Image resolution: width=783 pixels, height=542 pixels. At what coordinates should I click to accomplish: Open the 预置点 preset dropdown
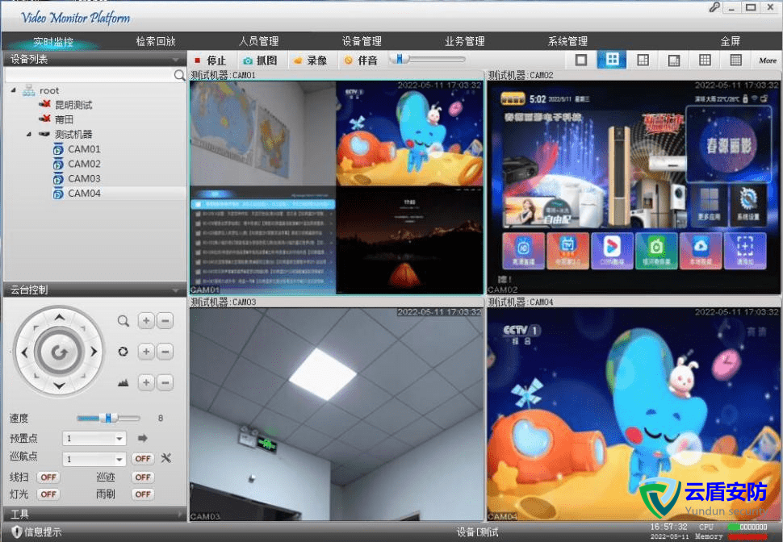click(119, 439)
